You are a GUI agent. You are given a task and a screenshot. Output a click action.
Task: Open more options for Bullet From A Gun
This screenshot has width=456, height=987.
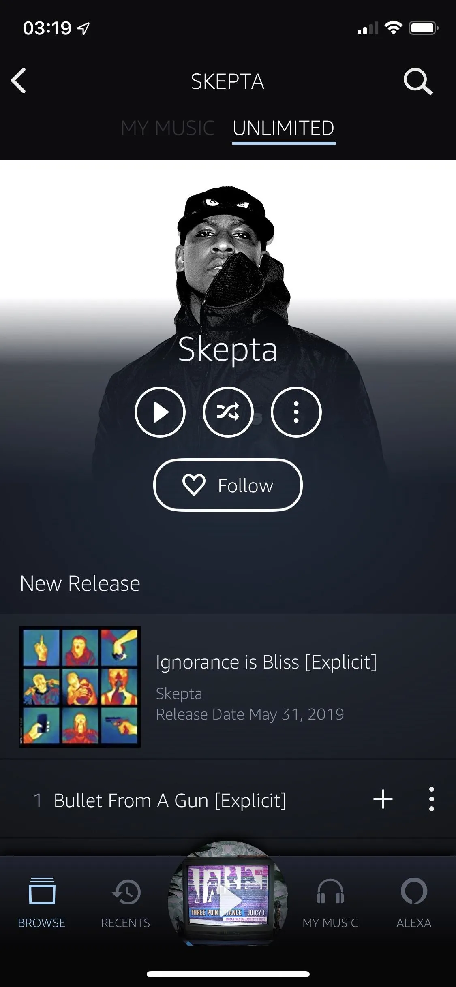click(431, 799)
